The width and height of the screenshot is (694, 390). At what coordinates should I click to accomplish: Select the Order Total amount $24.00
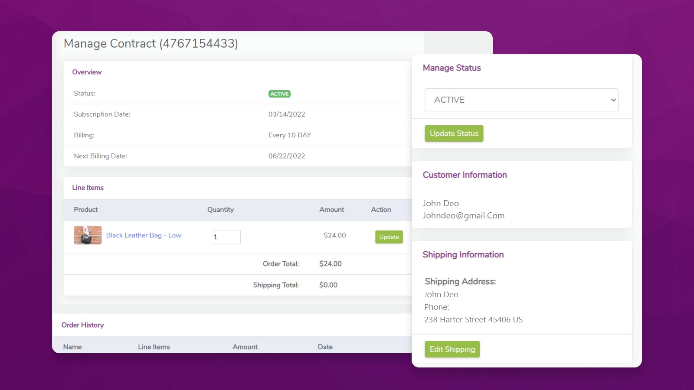(330, 263)
